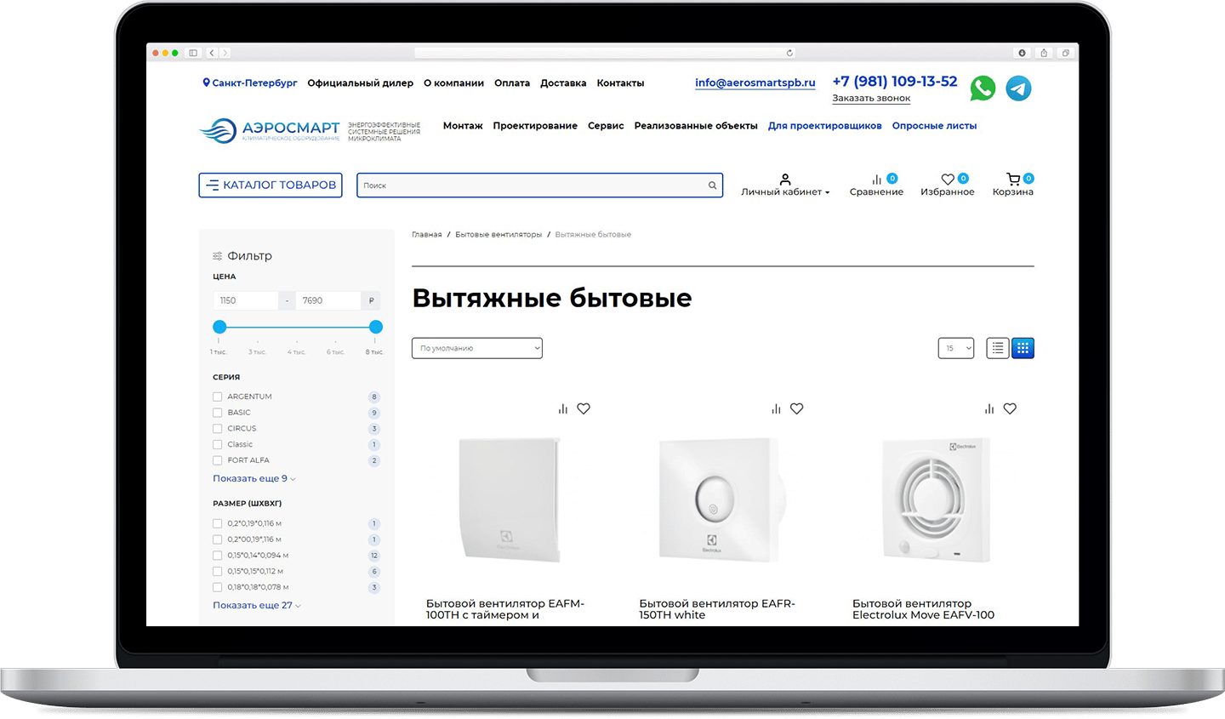This screenshot has height=719, width=1225.
Task: Open Telegram chat icon
Action: coord(1018,88)
